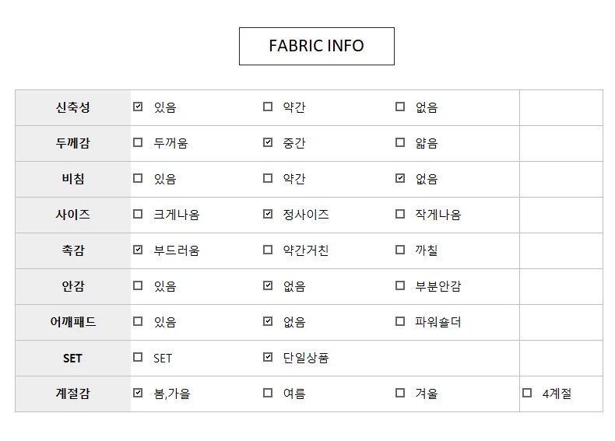Check the 부분안감 lining checkbox
This screenshot has width=615, height=441.
click(399, 285)
